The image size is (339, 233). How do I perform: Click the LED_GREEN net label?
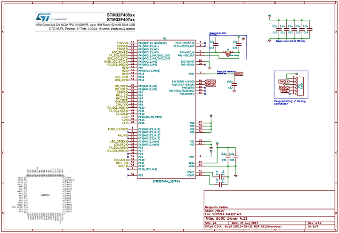point(119,142)
